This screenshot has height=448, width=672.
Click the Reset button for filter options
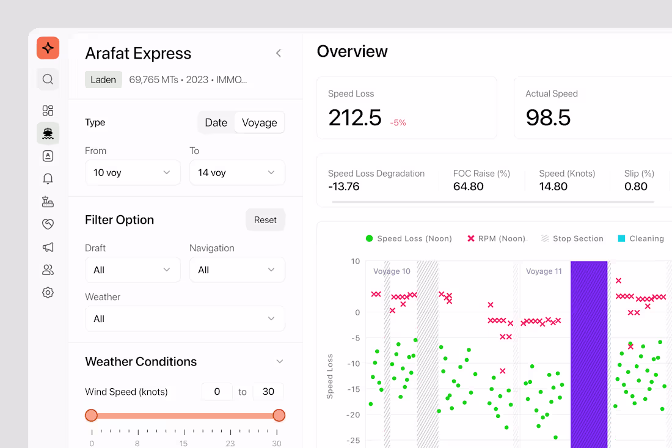[x=265, y=219]
